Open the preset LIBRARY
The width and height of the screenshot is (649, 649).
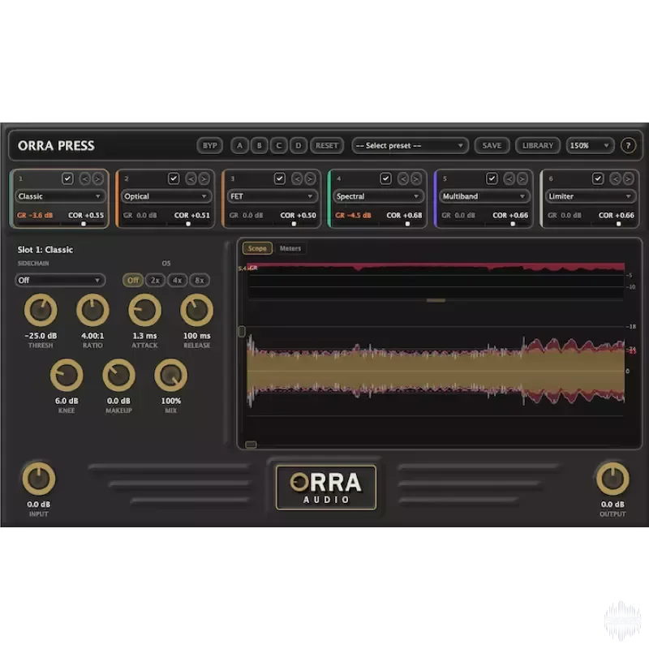(x=538, y=146)
